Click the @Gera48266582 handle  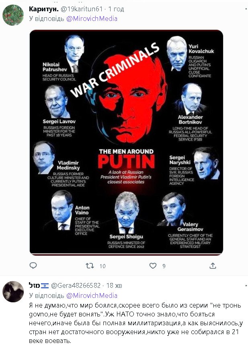[76, 285]
